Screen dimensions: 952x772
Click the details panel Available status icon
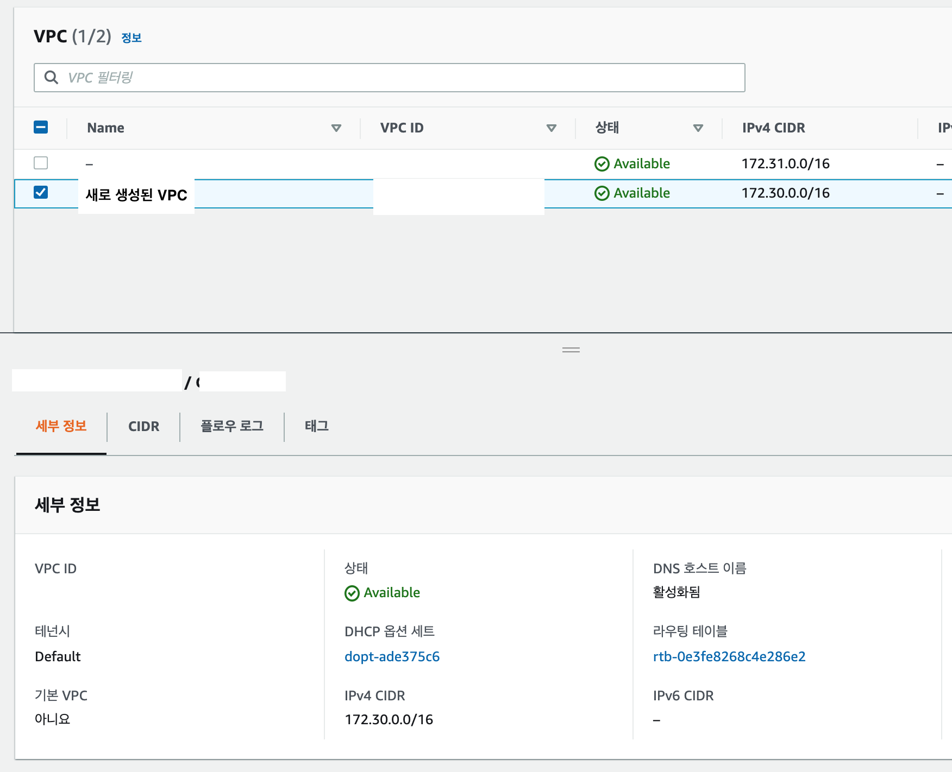(352, 593)
